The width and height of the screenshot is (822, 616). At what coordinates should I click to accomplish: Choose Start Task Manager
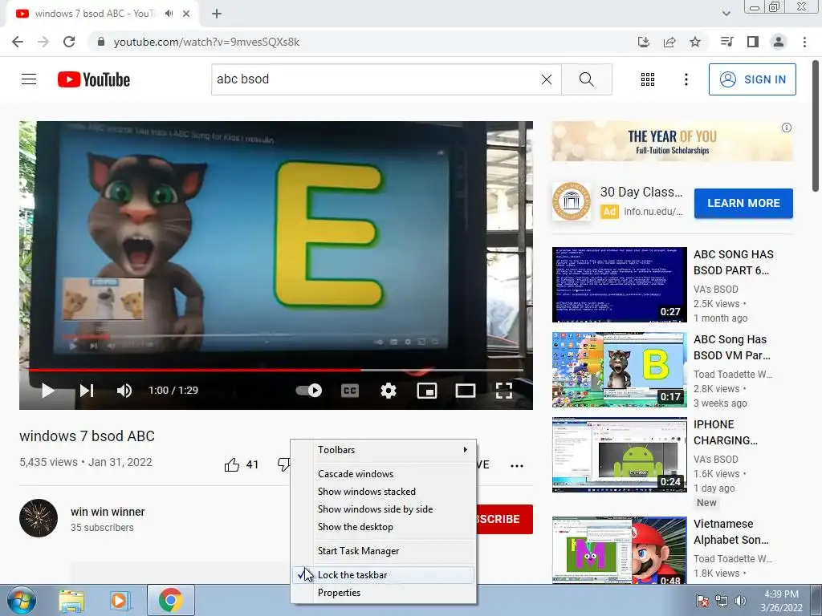(x=384, y=551)
